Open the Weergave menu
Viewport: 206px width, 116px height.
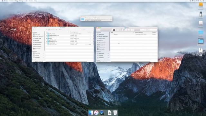(x=22, y=1)
